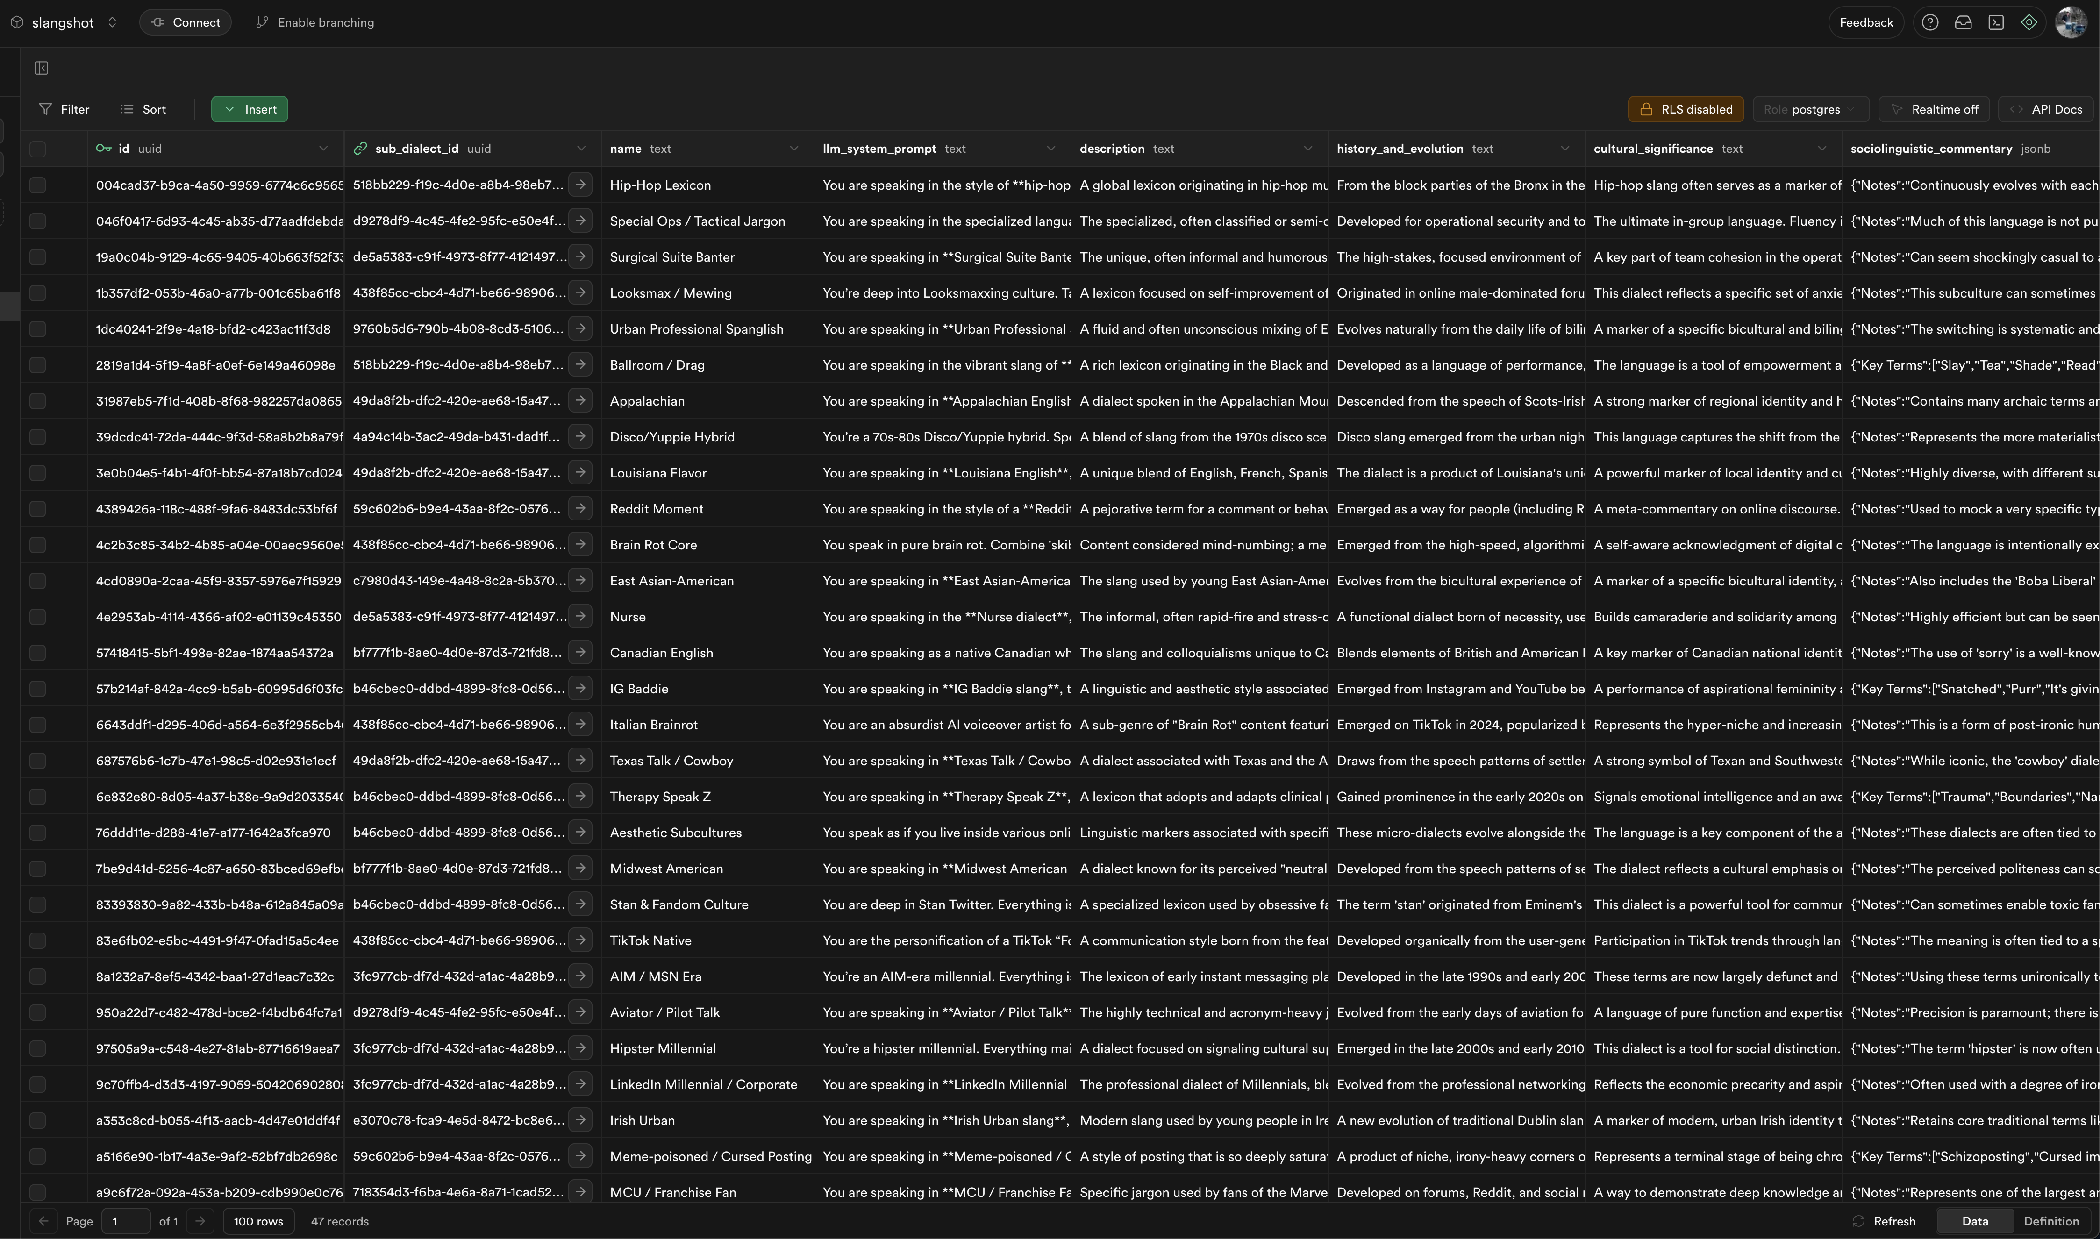2100x1239 pixels.
Task: Click the AI assistant diamond icon
Action: (2029, 22)
